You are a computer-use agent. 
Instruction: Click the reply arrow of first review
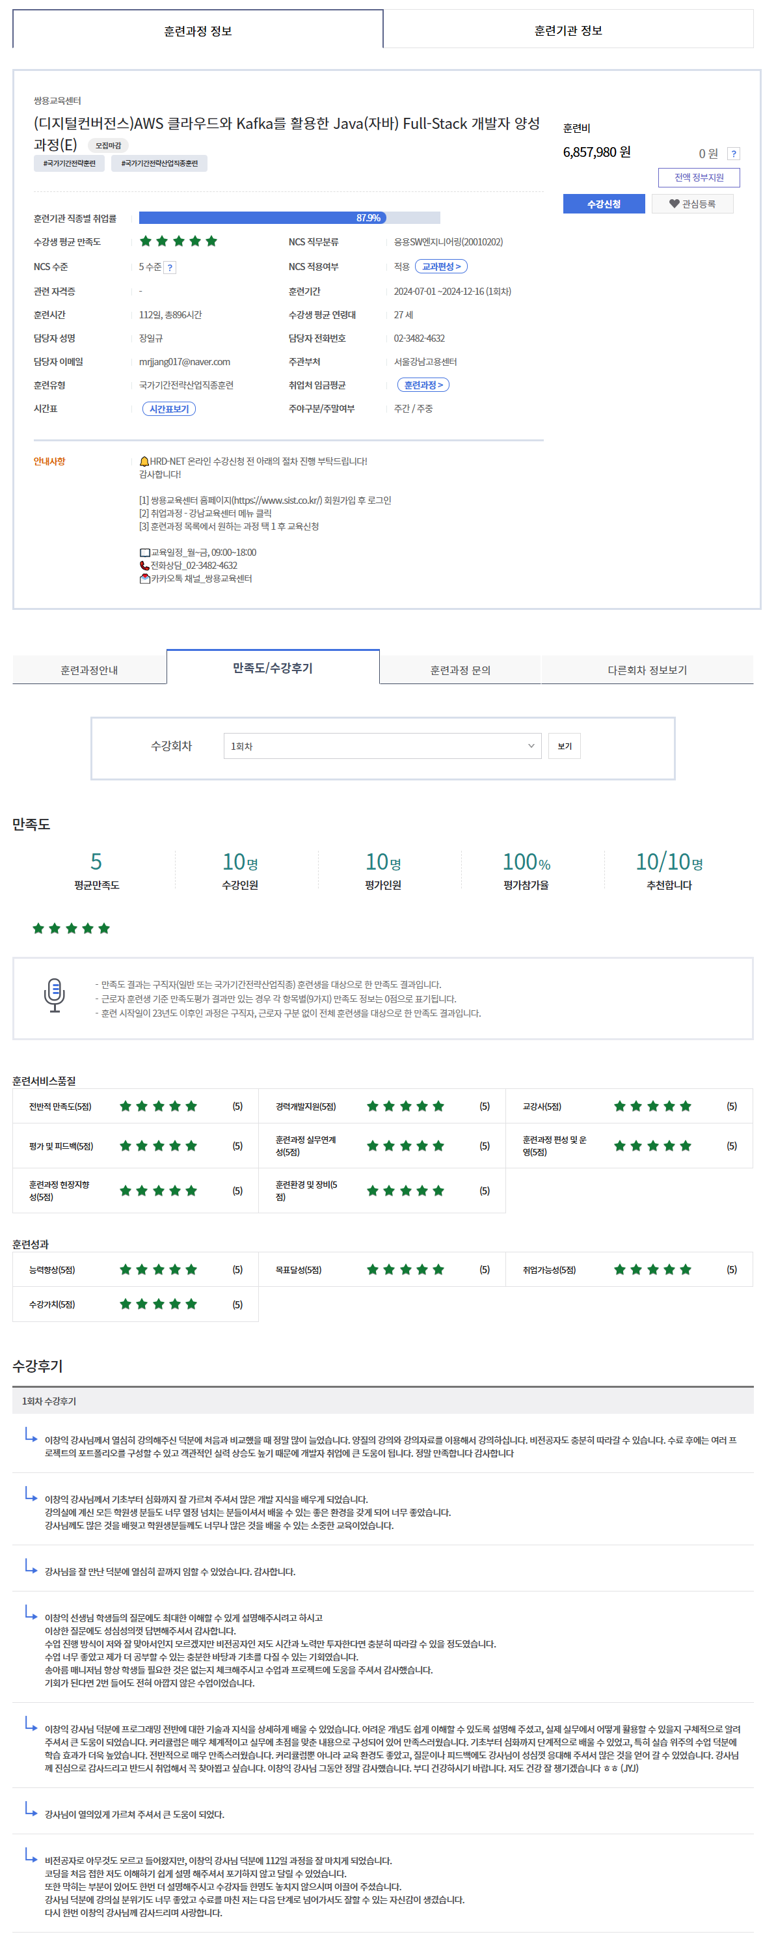point(31,1435)
